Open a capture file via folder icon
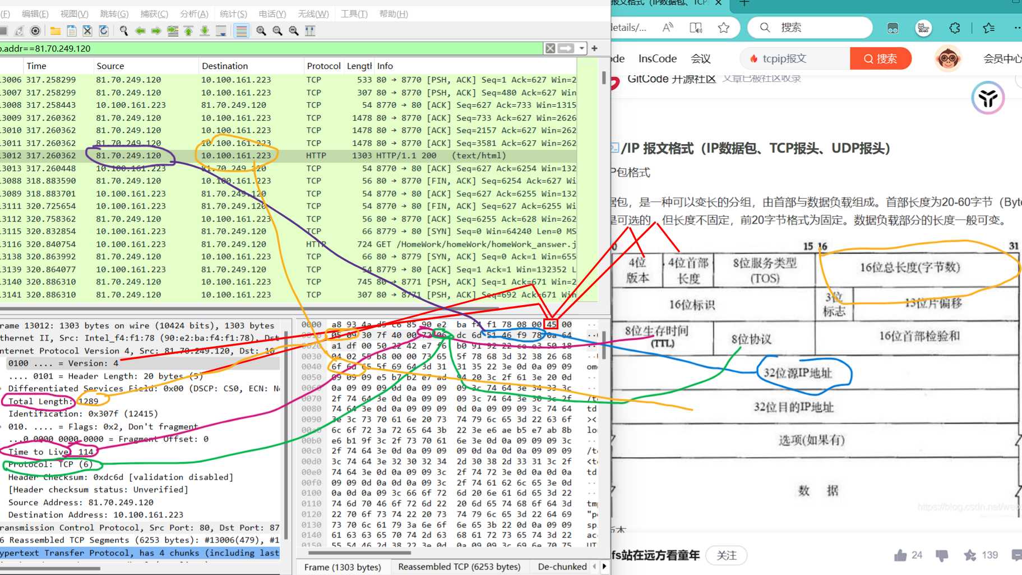 (x=55, y=31)
